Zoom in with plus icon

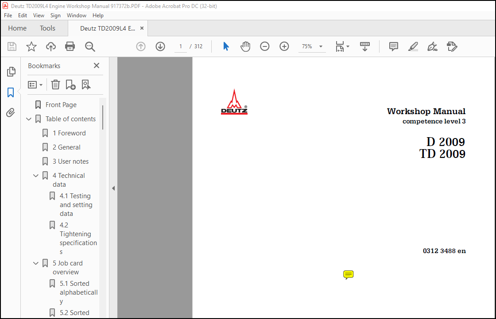tap(284, 46)
